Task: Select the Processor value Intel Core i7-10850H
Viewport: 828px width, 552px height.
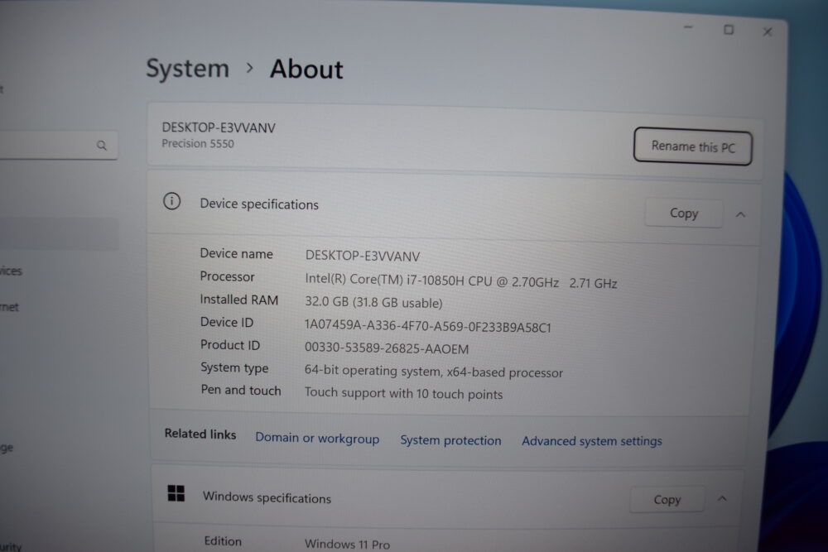Action: point(460,281)
